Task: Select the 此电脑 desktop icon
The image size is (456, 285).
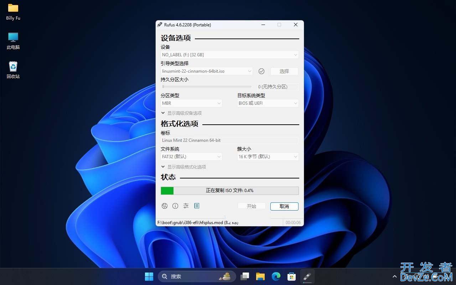Action: [13, 41]
